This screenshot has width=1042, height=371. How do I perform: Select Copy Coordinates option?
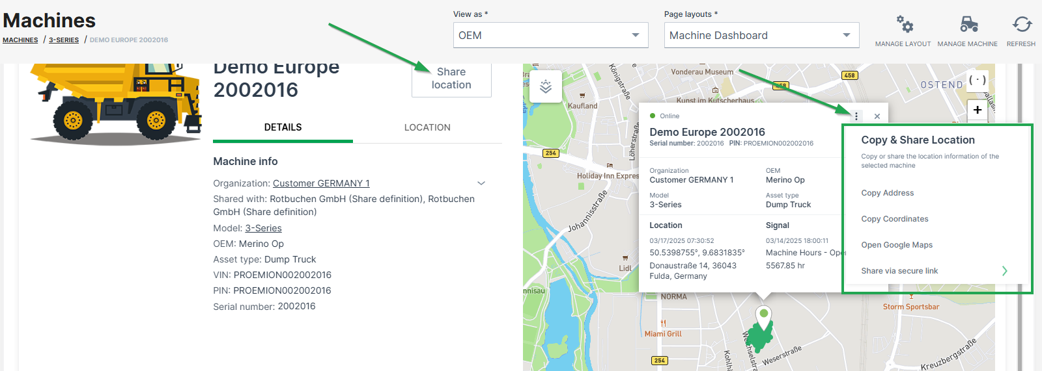pos(894,219)
